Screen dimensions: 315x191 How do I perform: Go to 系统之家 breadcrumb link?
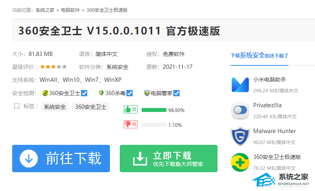(45, 10)
